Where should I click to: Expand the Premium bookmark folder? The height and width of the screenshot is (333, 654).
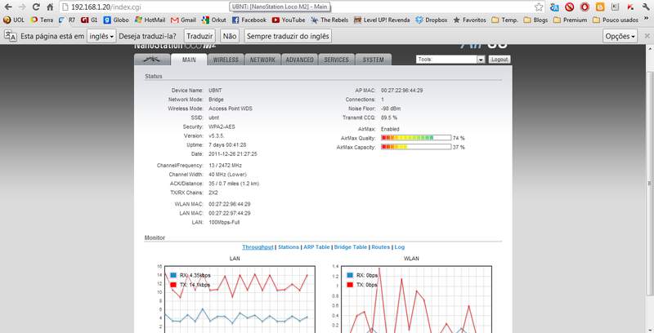coord(570,20)
